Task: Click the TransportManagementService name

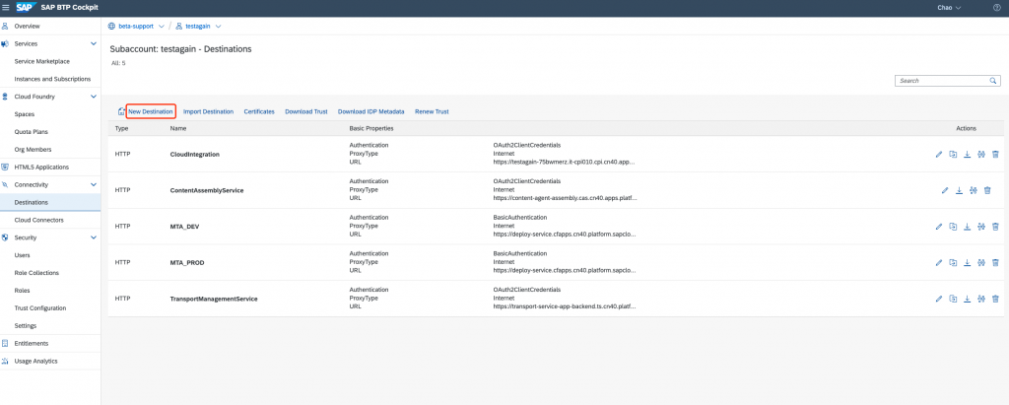Action: (214, 299)
